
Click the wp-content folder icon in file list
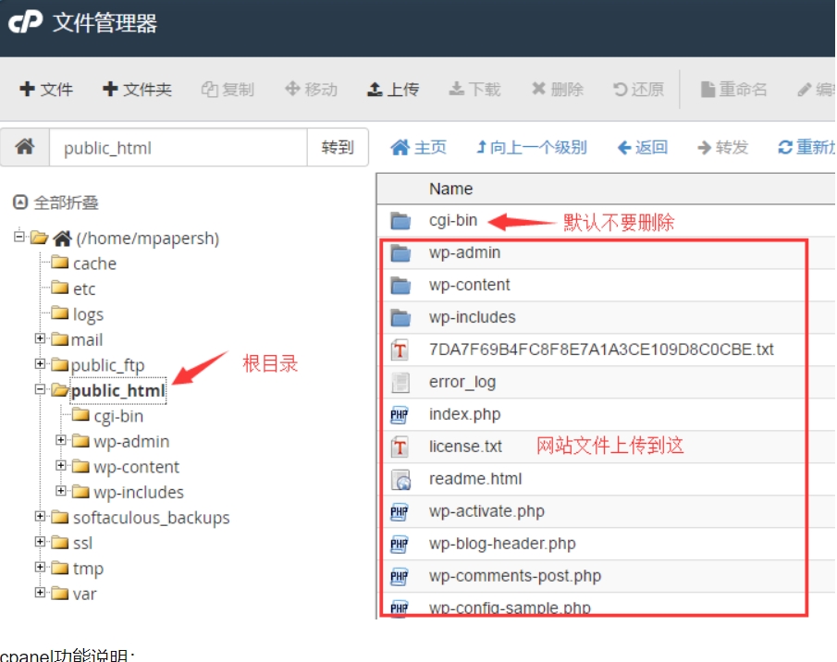(x=400, y=286)
